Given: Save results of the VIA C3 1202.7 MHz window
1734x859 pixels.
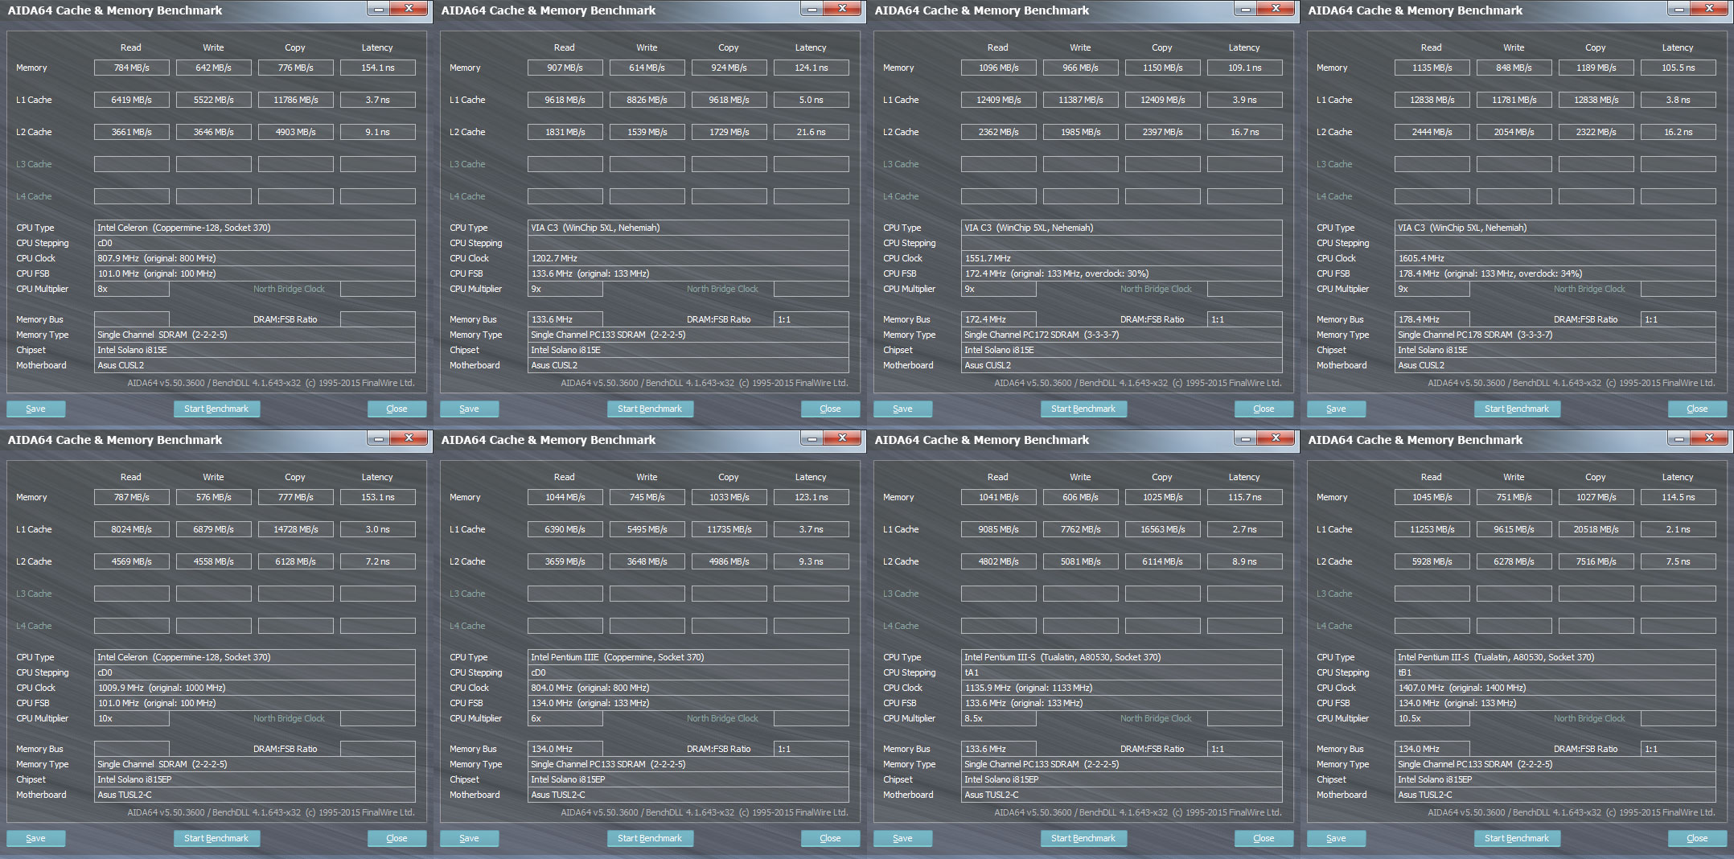Looking at the screenshot, I should click(469, 409).
